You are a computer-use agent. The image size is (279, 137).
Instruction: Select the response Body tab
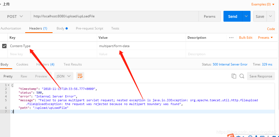point(4,64)
